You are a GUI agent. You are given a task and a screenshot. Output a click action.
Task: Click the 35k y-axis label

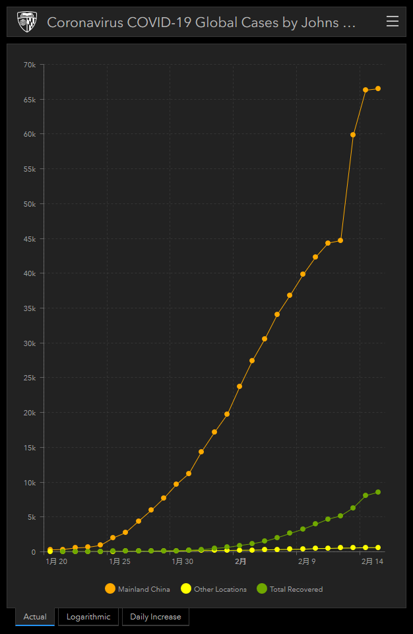click(x=30, y=308)
